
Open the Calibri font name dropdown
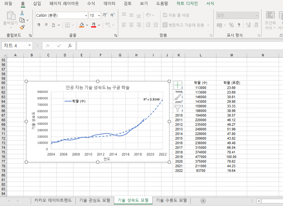click(x=86, y=16)
